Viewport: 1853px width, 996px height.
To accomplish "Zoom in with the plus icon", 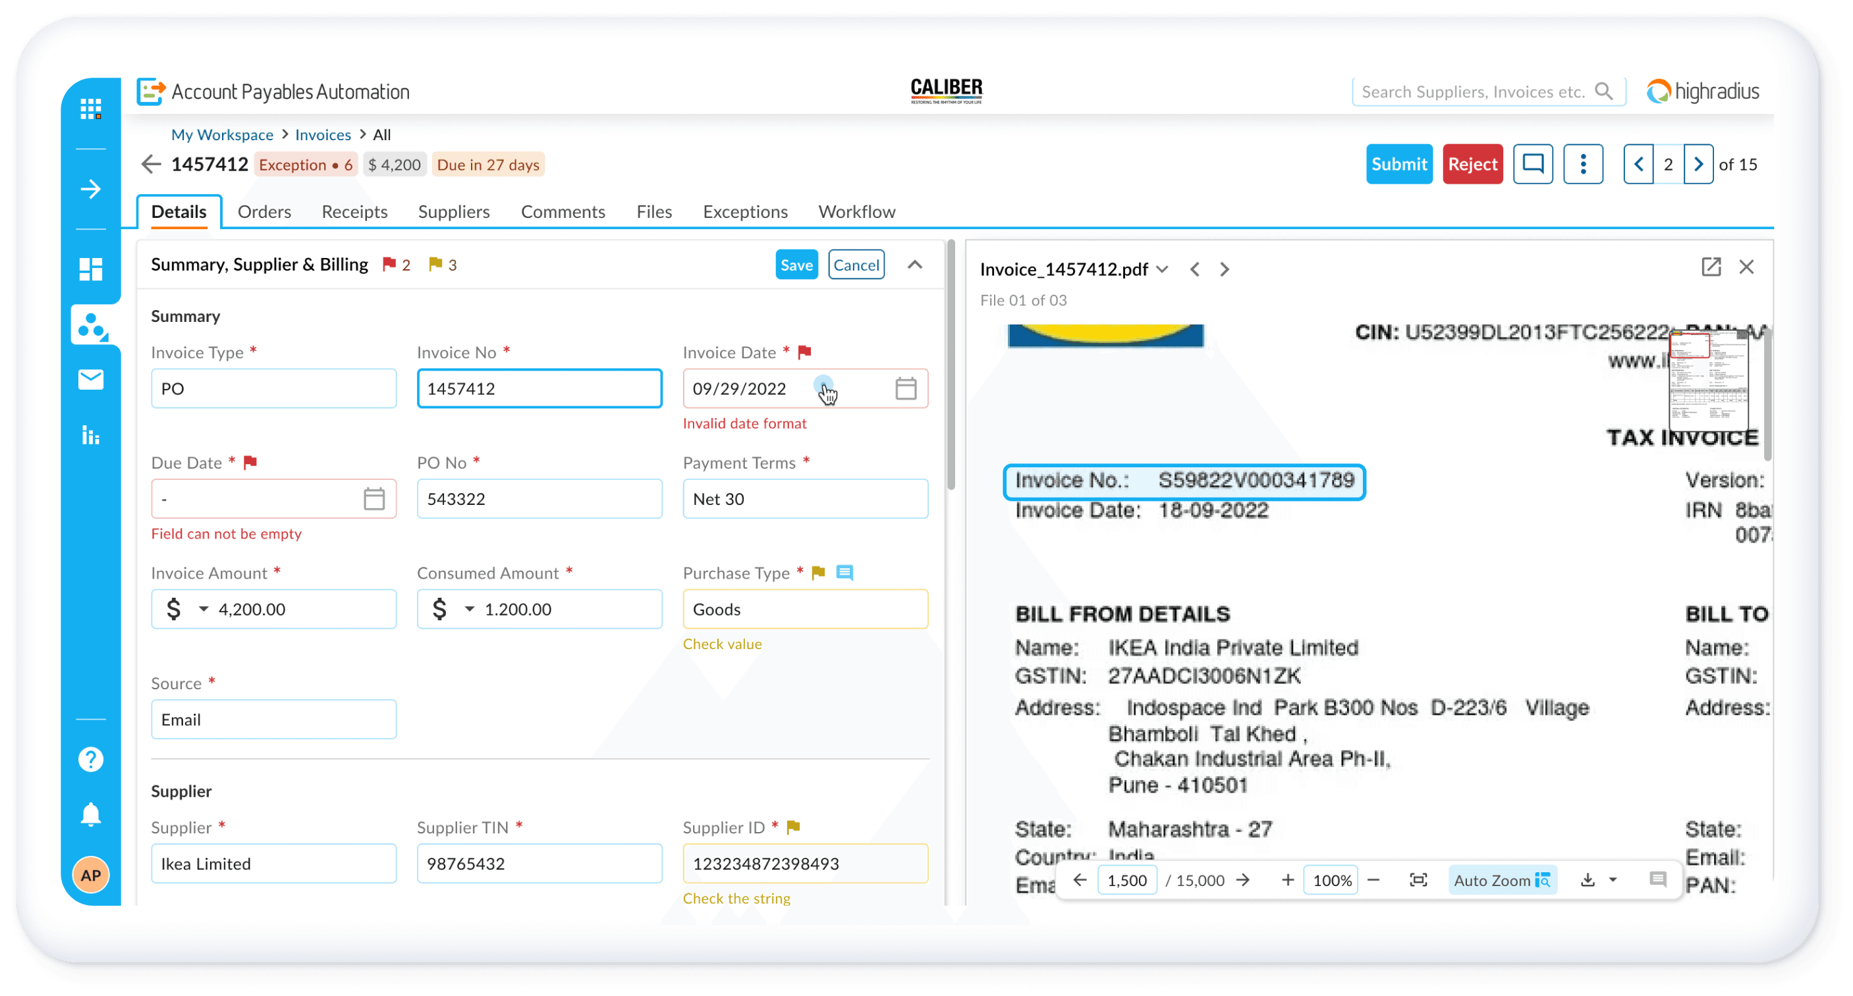I will (1288, 880).
